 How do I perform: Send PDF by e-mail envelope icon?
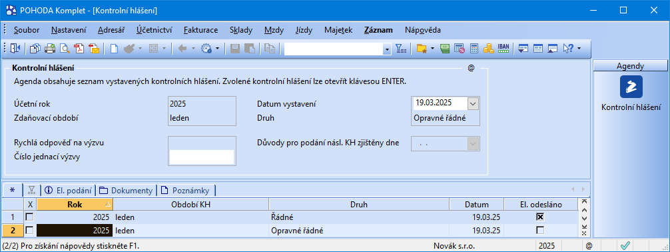[94, 49]
